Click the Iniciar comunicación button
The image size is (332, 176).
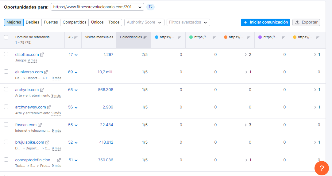click(265, 22)
